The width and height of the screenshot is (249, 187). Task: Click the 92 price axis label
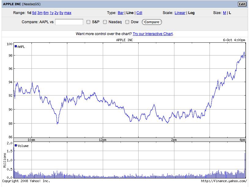(x=10, y=95)
